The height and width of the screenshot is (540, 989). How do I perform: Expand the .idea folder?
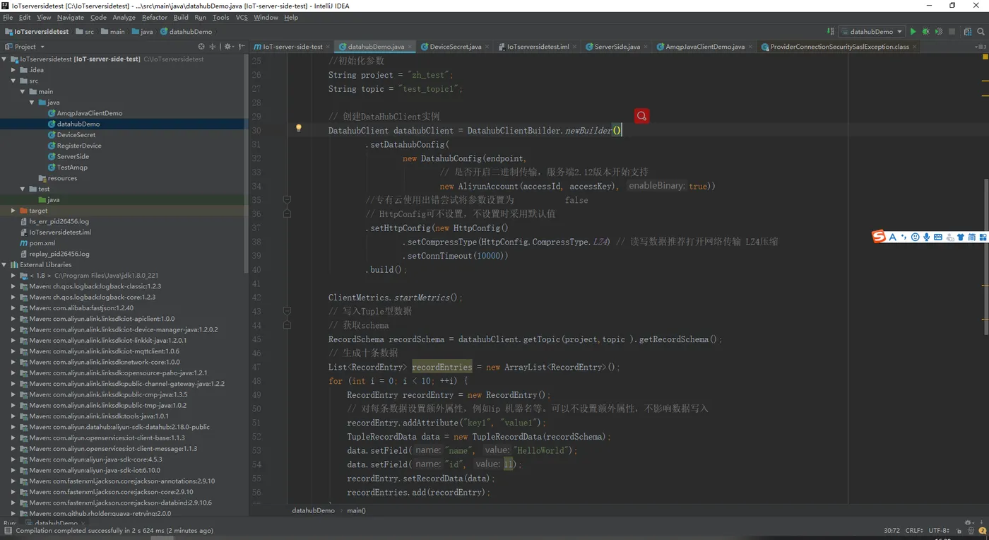tap(13, 70)
